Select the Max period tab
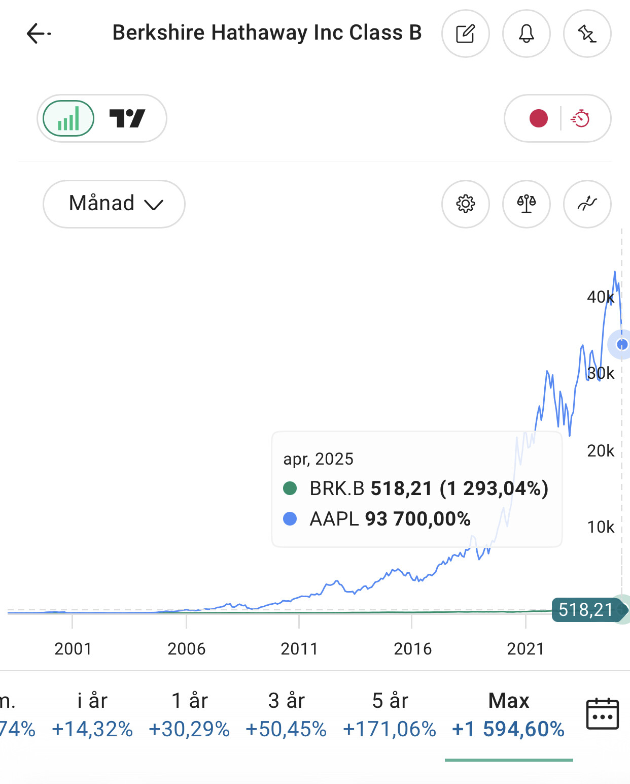 pyautogui.click(x=508, y=714)
